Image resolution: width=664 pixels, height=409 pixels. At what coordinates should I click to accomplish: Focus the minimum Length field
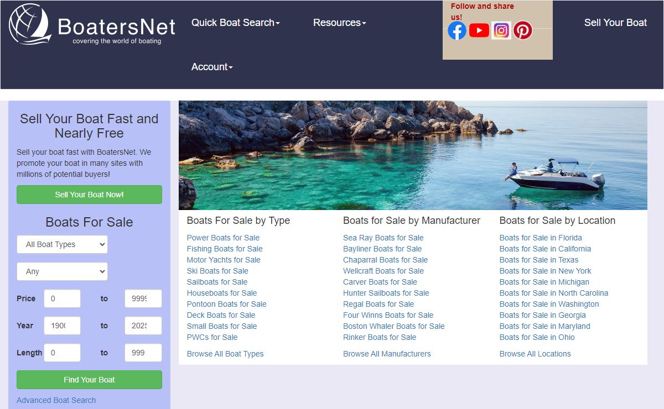[62, 353]
